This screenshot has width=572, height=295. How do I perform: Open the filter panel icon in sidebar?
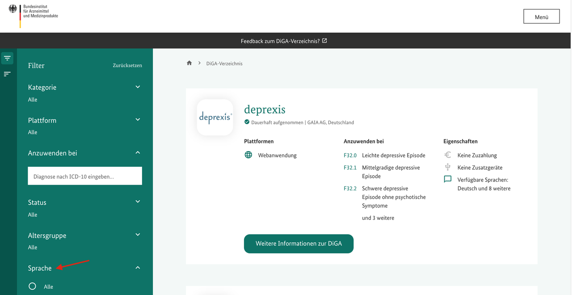point(7,58)
